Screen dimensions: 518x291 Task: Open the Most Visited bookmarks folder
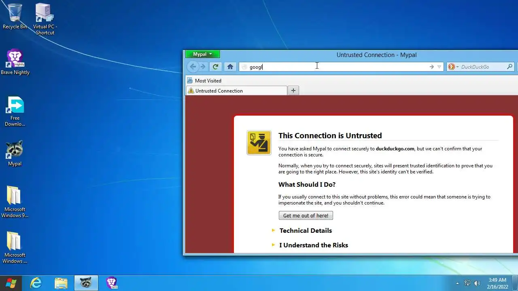pyautogui.click(x=204, y=80)
